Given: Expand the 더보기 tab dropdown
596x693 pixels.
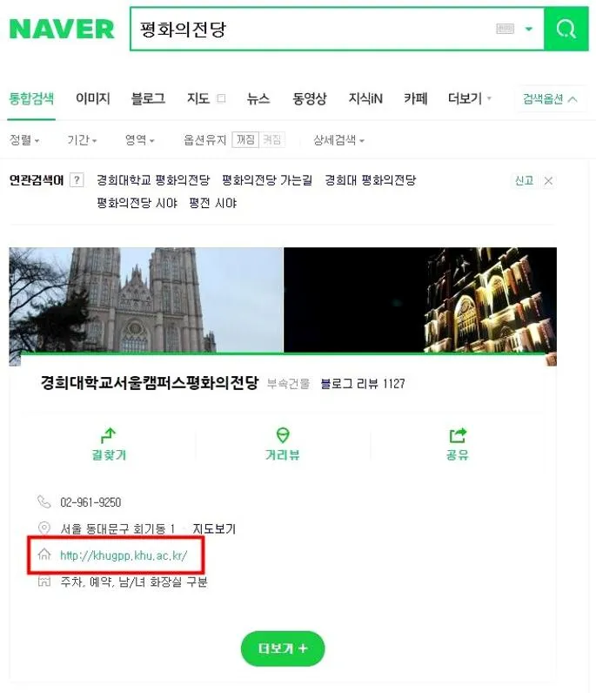Looking at the screenshot, I should click(470, 98).
